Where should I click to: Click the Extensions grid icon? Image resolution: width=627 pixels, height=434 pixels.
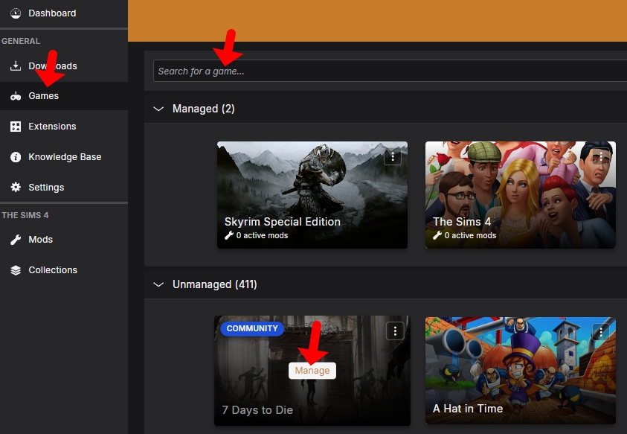(15, 127)
